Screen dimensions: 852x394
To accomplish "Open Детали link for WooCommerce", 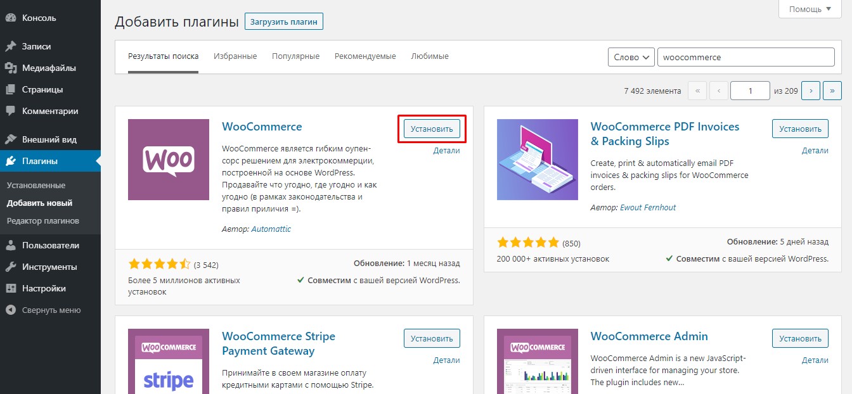I will [447, 151].
